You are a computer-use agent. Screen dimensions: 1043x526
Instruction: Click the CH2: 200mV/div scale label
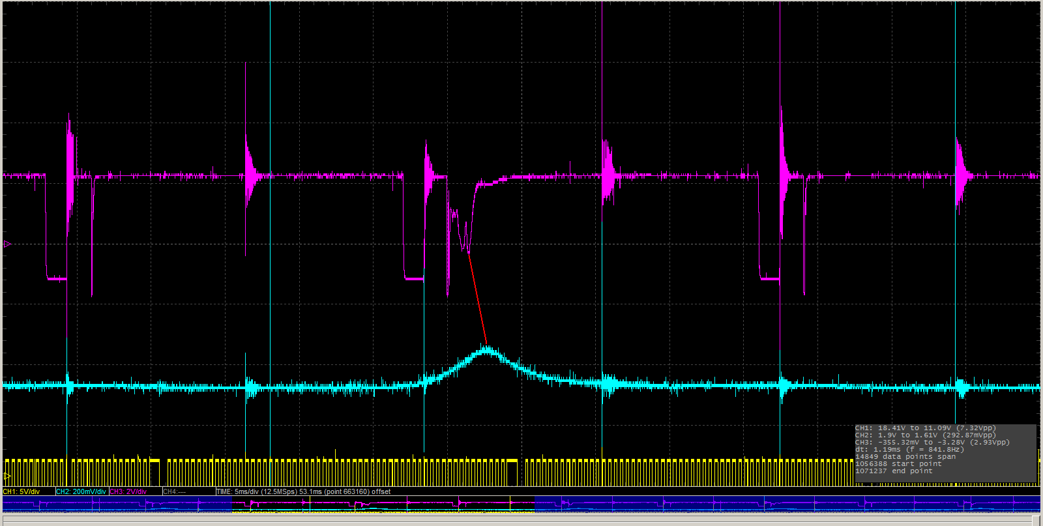pos(81,491)
